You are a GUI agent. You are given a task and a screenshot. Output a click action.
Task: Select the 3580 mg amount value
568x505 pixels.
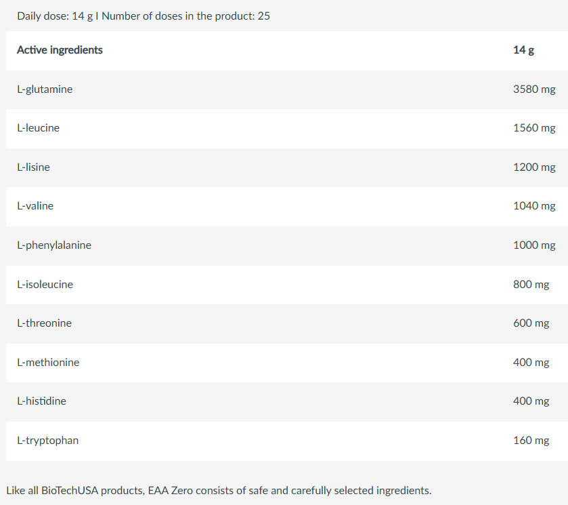coord(534,89)
